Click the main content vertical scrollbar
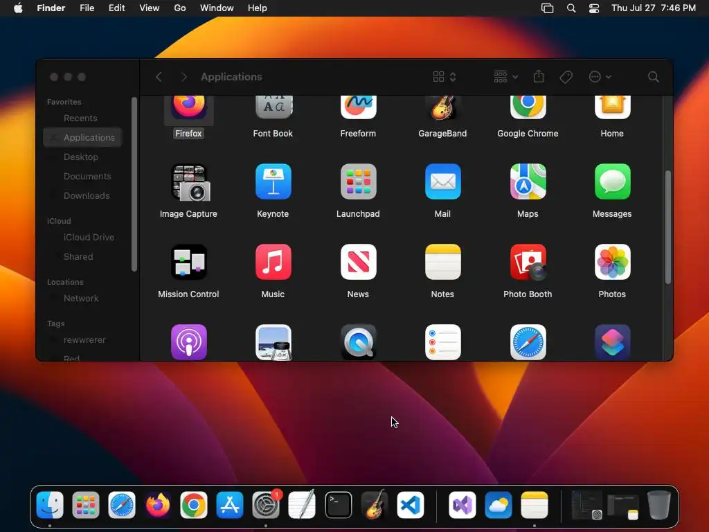Viewport: 709px width, 532px height. click(668, 227)
